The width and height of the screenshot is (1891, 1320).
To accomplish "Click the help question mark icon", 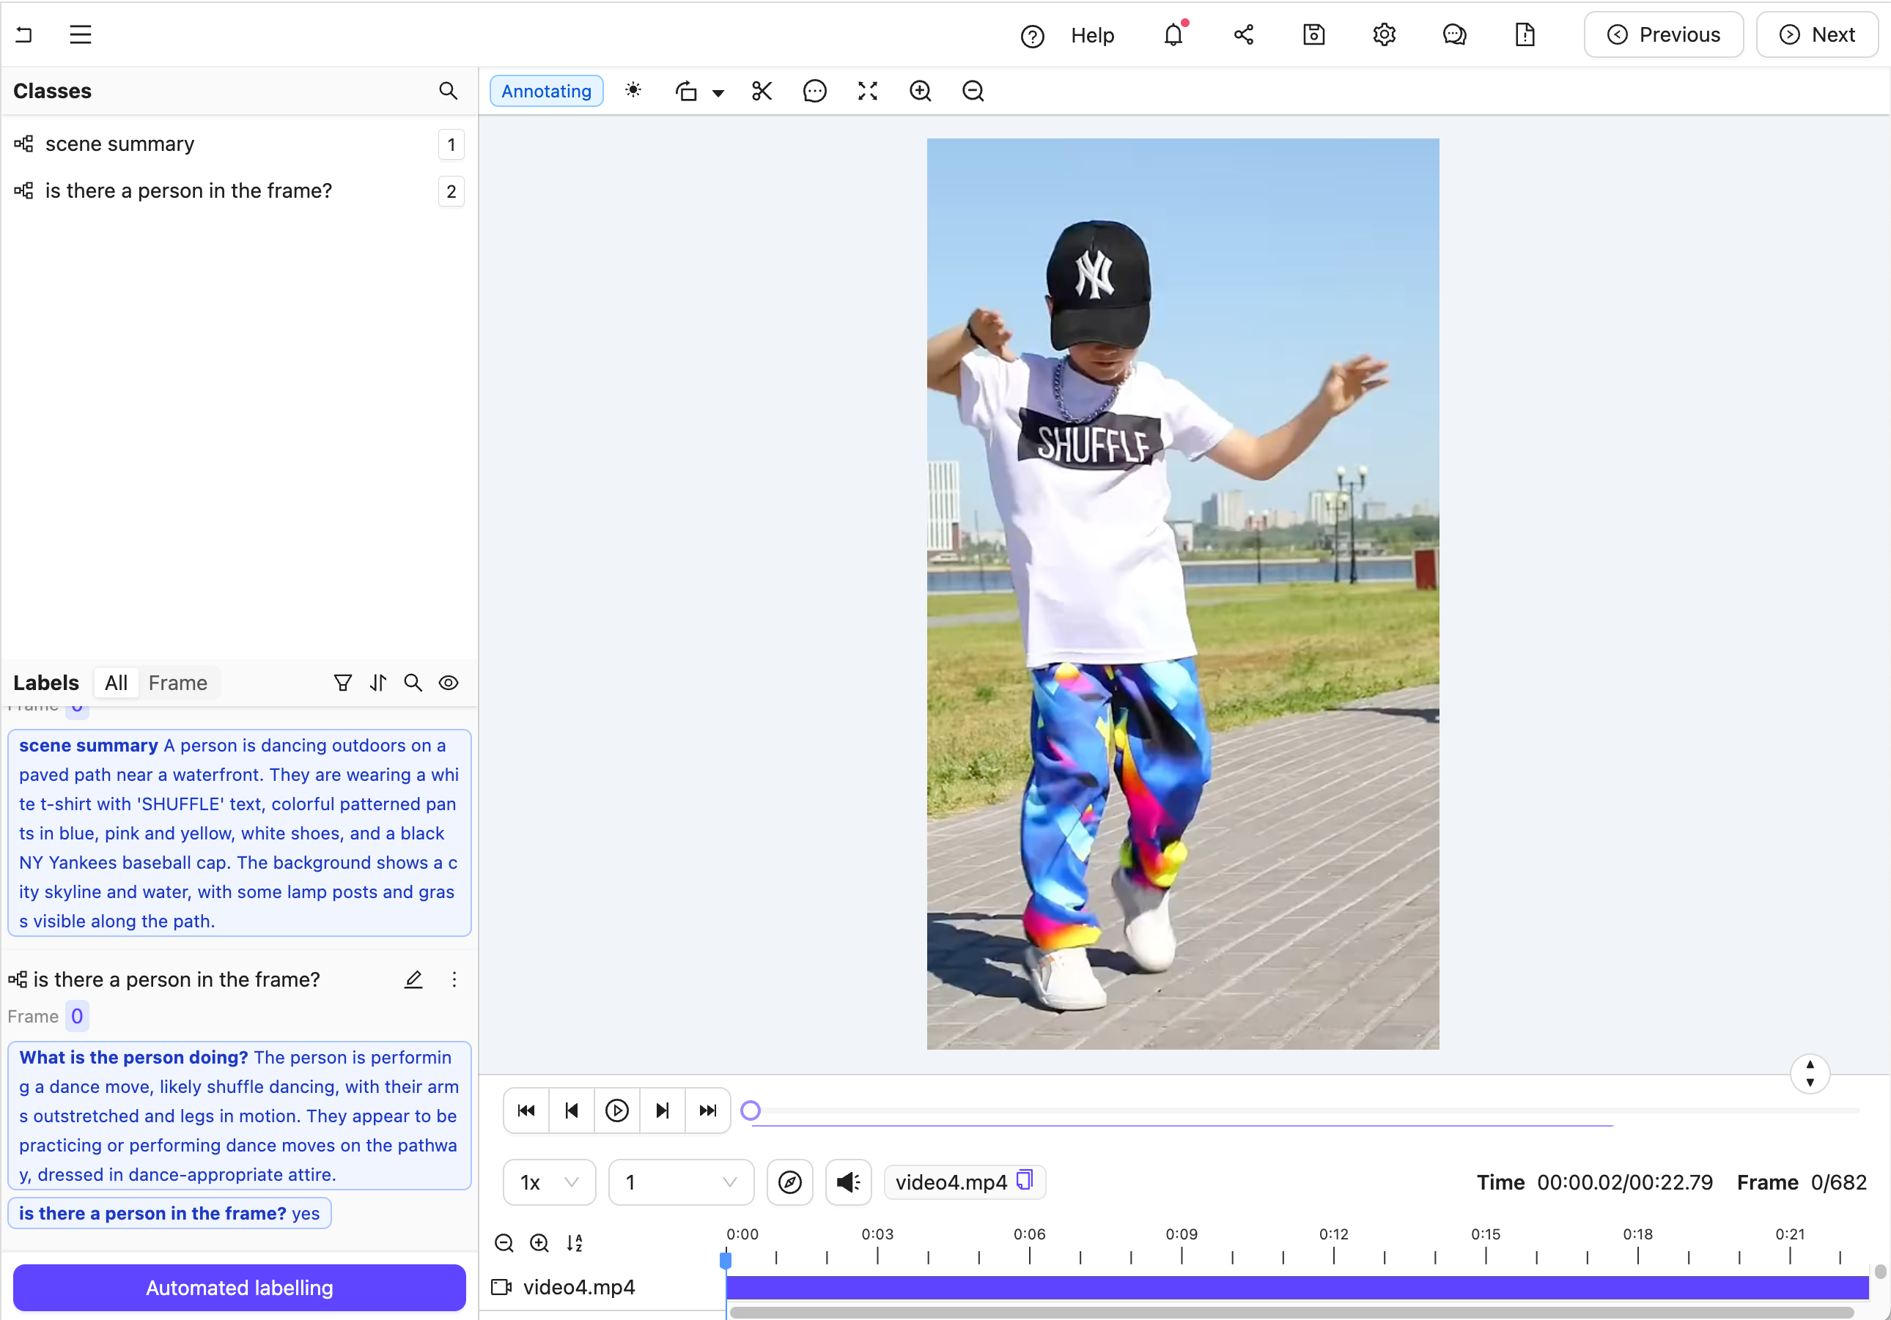I will click(x=1032, y=35).
